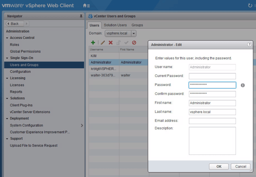Open Roles in the navigator
Viewport: 256px width, 177px height.
14,45
